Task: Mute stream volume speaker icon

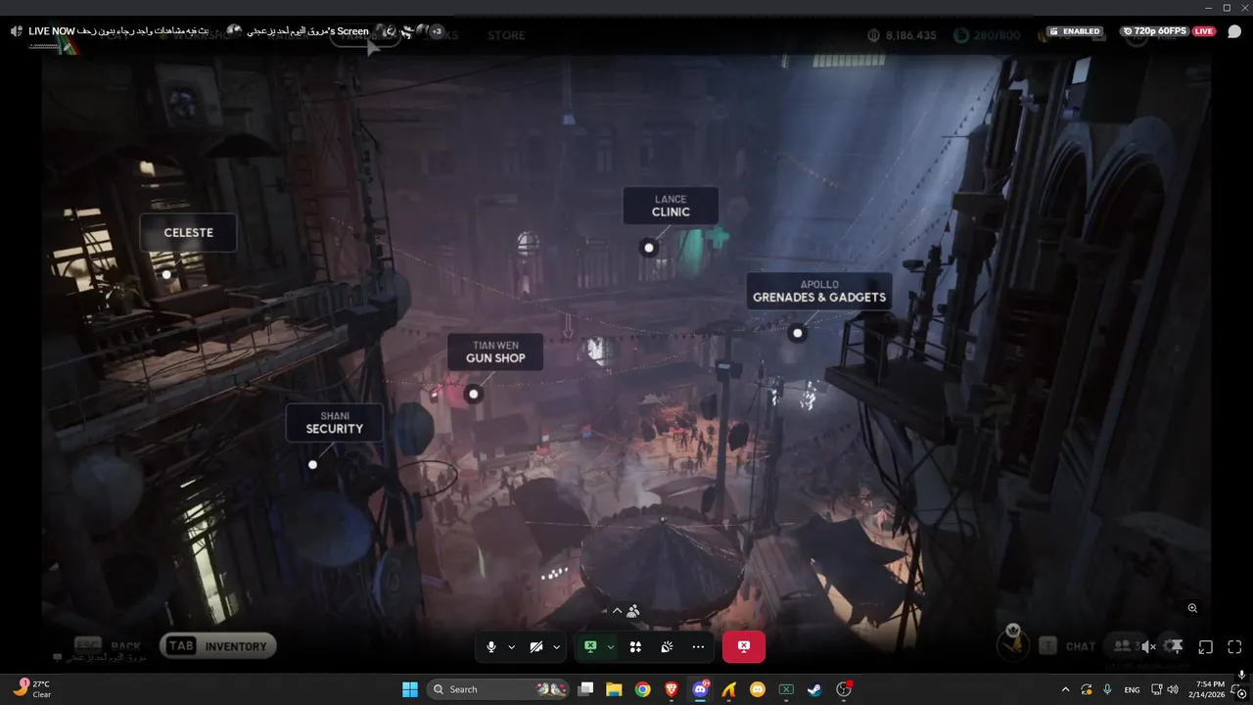Action: tap(1149, 647)
